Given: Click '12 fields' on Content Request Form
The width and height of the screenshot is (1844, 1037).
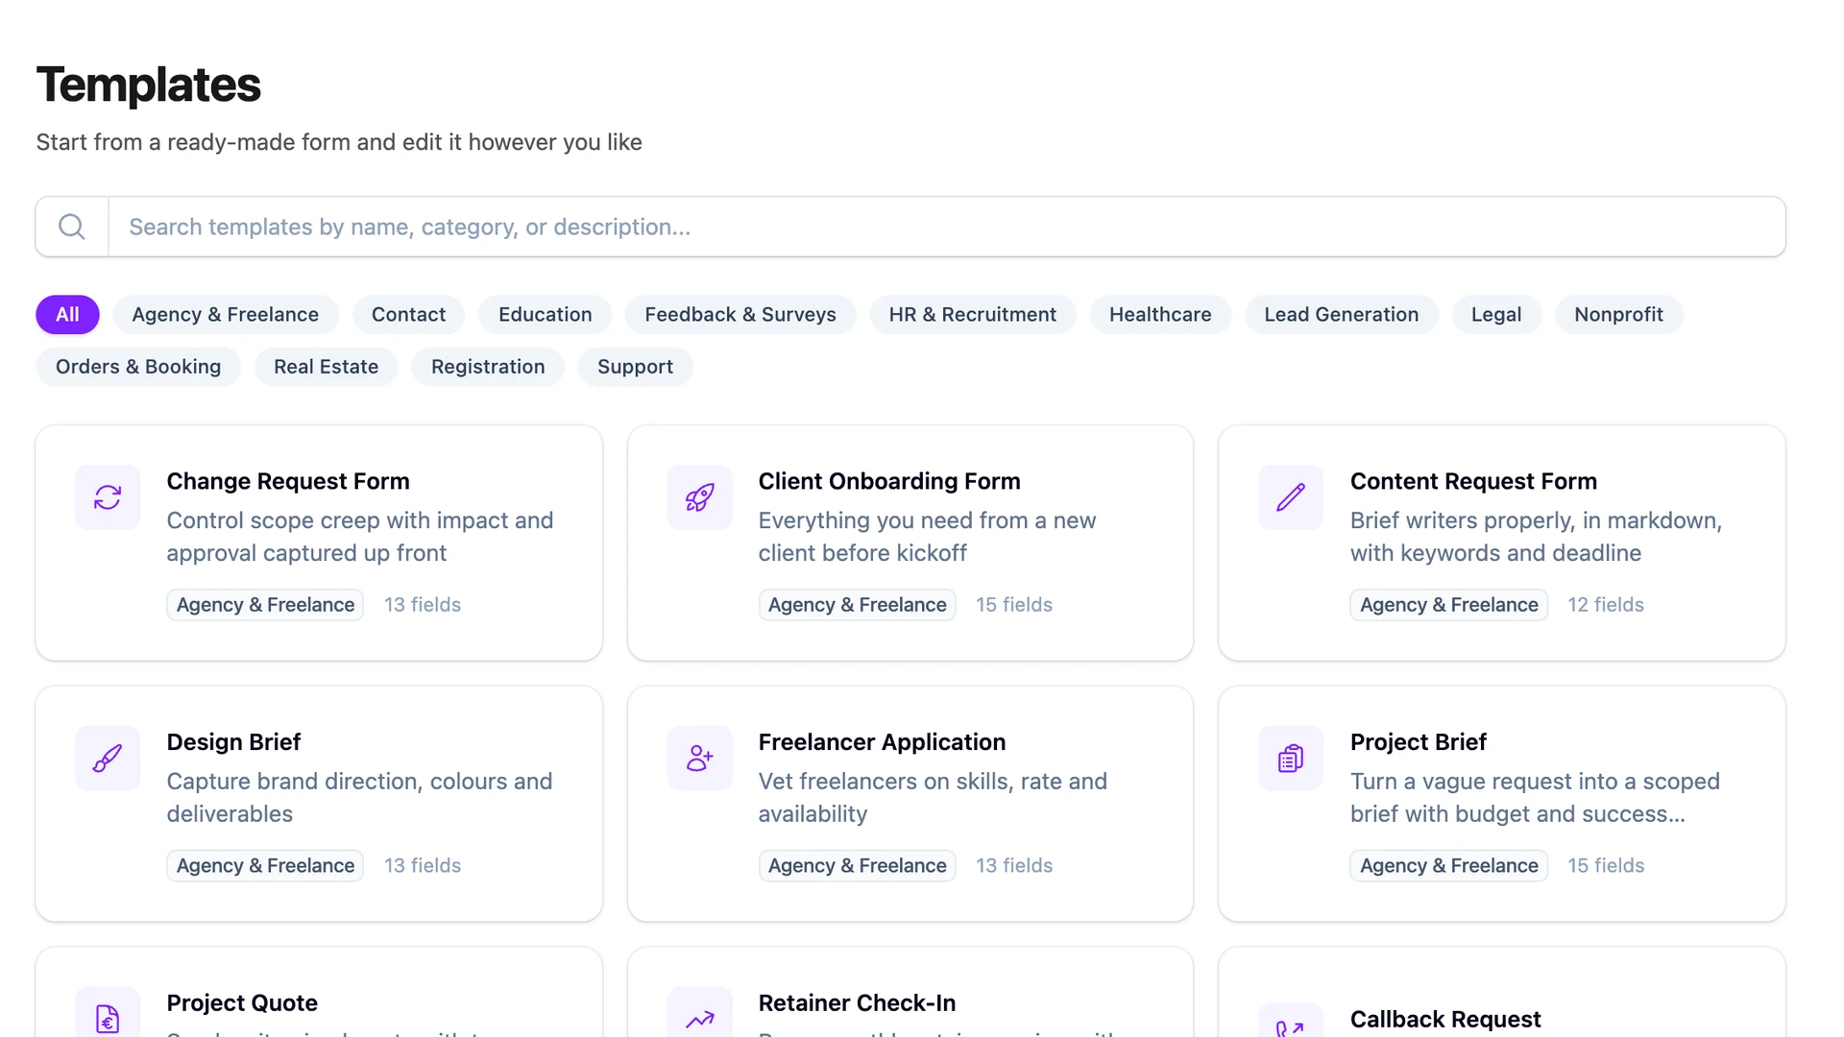Looking at the screenshot, I should pos(1606,605).
